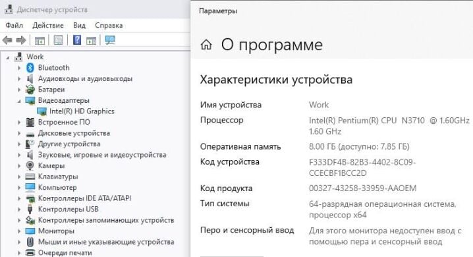Click the computer icon beside Work root
The height and width of the screenshot is (257, 473).
click(x=18, y=57)
